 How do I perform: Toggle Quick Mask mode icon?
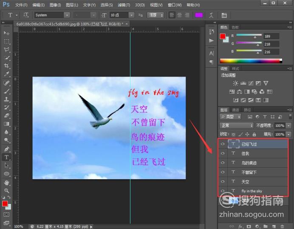(6, 215)
